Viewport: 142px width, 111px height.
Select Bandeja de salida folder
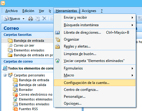(32, 85)
